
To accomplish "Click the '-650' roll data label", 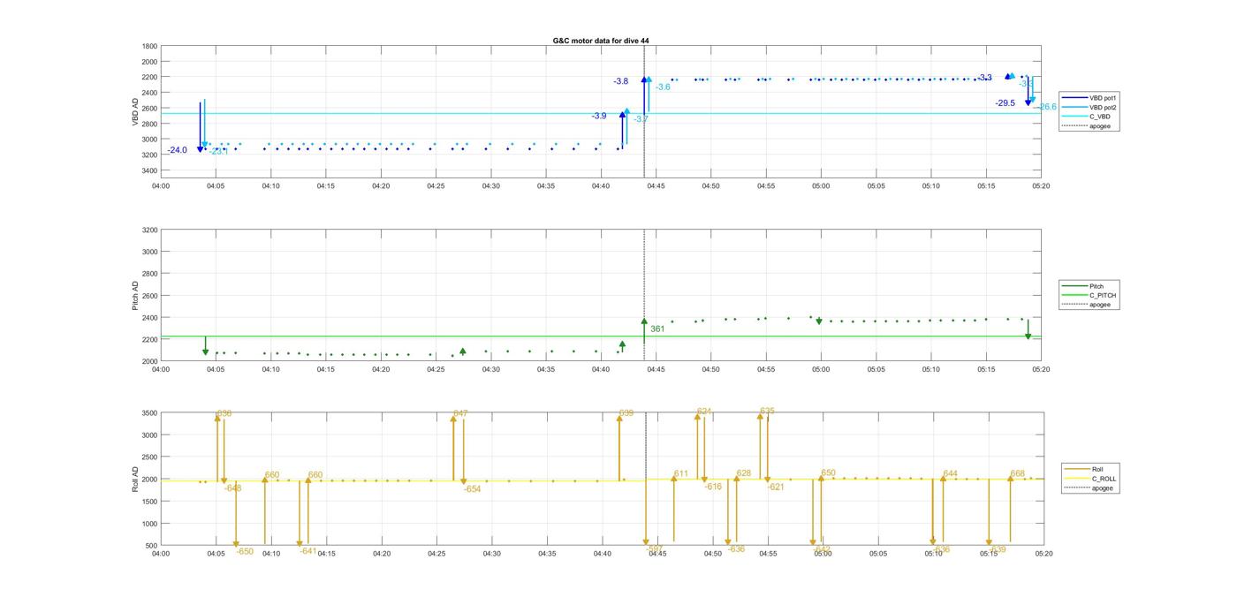I will (245, 551).
